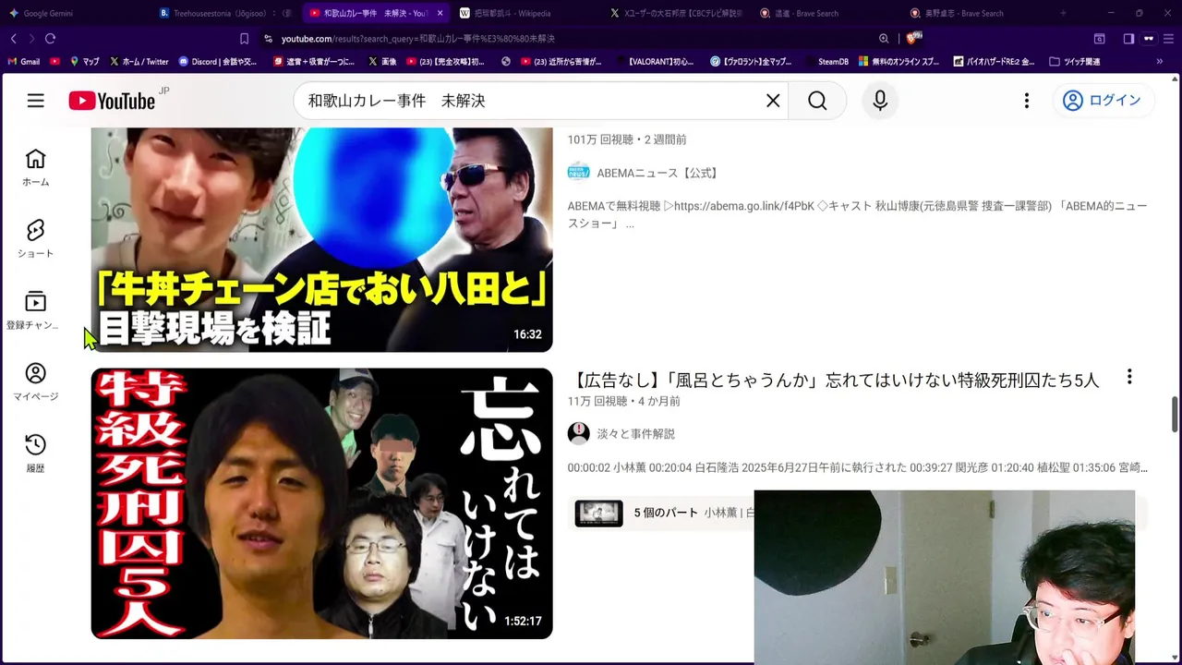Sign in with the ログイン button
The image size is (1182, 665).
click(1102, 101)
